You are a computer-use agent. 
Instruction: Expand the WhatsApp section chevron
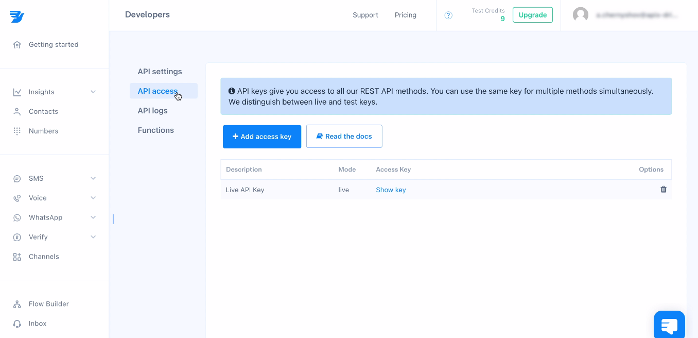[93, 217]
